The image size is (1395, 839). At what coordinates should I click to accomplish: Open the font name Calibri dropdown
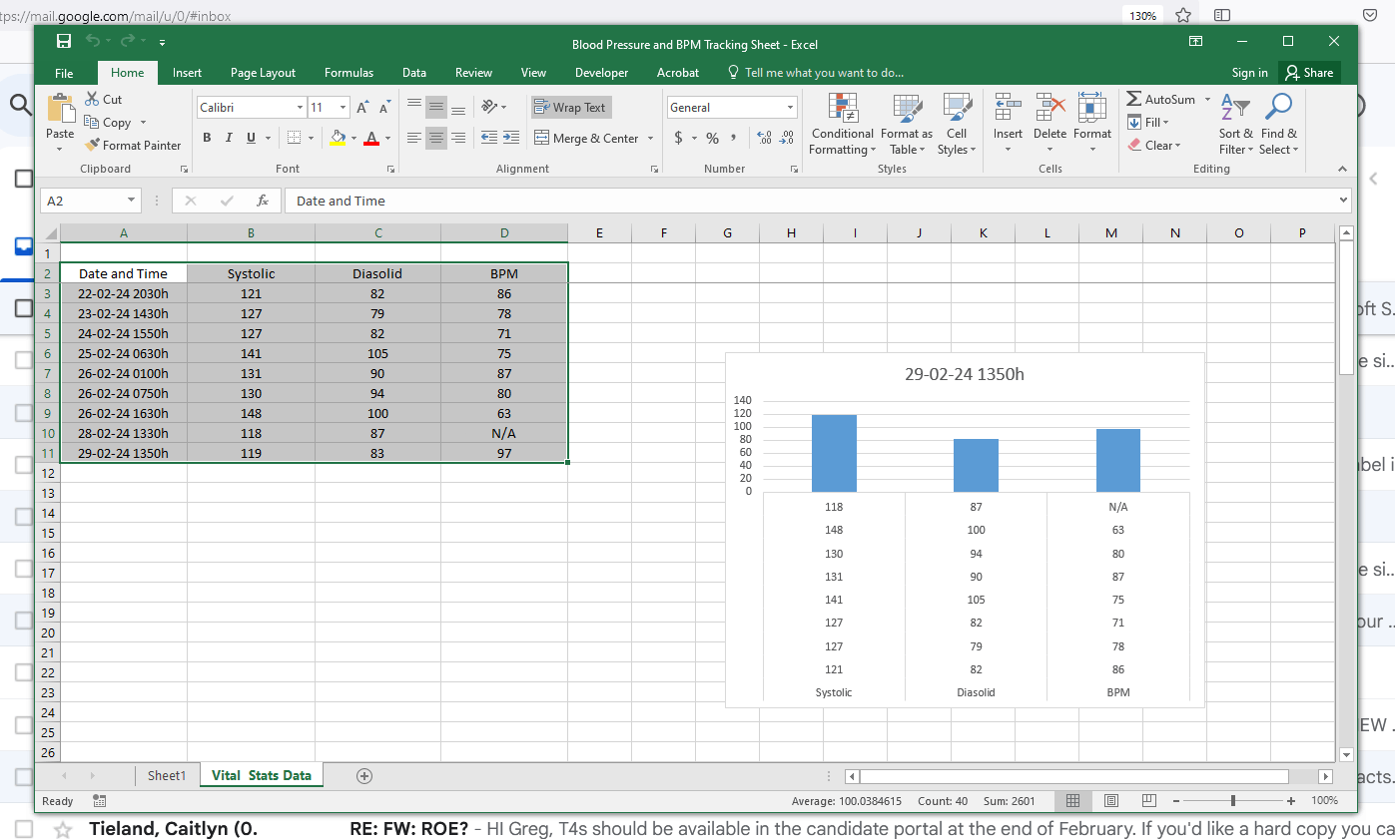pos(300,107)
